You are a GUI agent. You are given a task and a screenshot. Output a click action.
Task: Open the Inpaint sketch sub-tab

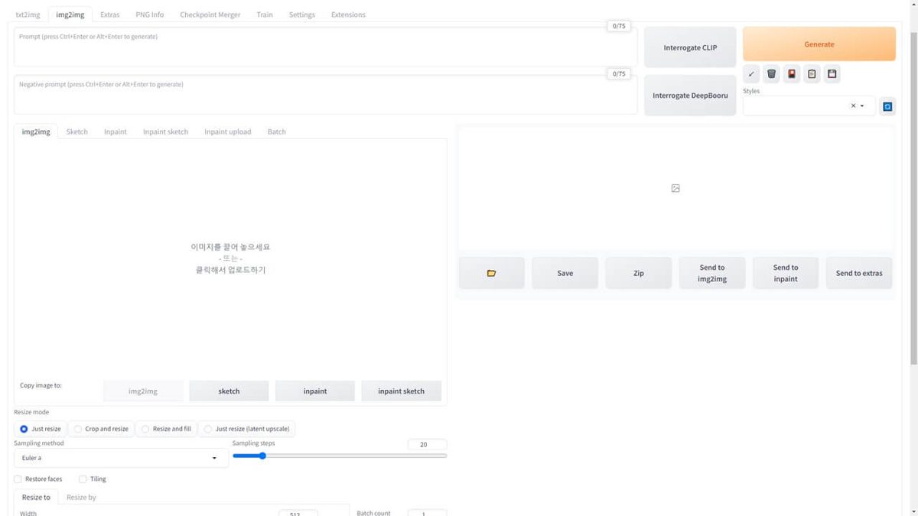165,131
